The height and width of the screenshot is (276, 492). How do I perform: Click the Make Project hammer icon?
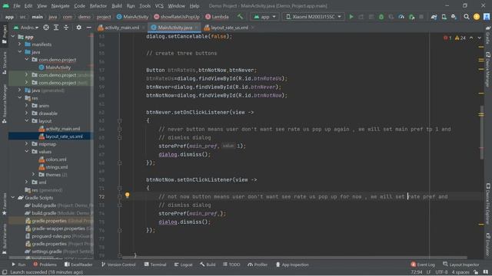pos(240,17)
